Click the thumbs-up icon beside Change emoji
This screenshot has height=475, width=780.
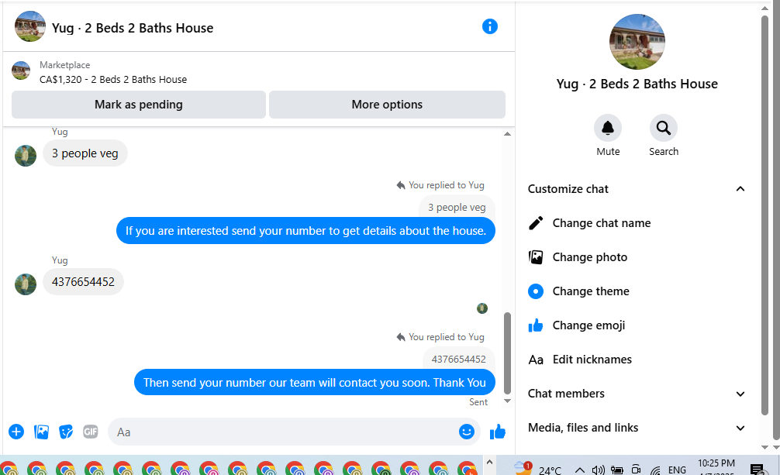(536, 325)
